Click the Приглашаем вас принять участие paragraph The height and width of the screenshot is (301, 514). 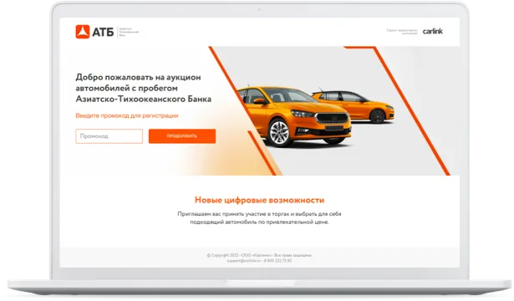click(x=259, y=218)
